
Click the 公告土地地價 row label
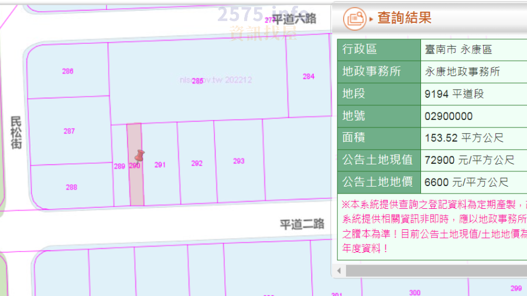click(x=378, y=182)
